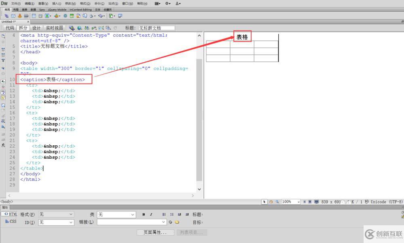Click the Check browser compatibility icon

[101, 28]
